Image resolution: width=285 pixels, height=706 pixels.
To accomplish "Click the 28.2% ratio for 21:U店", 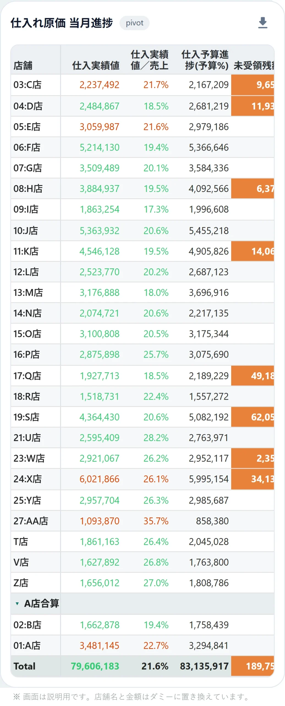I will pos(156,437).
